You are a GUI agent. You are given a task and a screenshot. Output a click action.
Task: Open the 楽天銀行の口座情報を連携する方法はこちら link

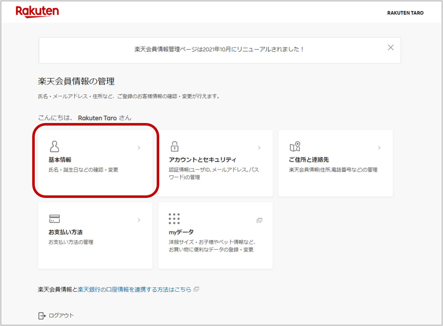[135, 290]
